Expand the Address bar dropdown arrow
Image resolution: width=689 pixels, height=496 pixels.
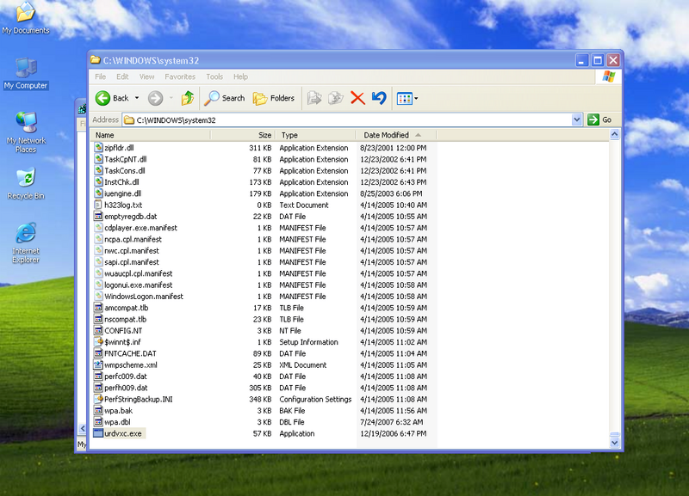(x=577, y=119)
